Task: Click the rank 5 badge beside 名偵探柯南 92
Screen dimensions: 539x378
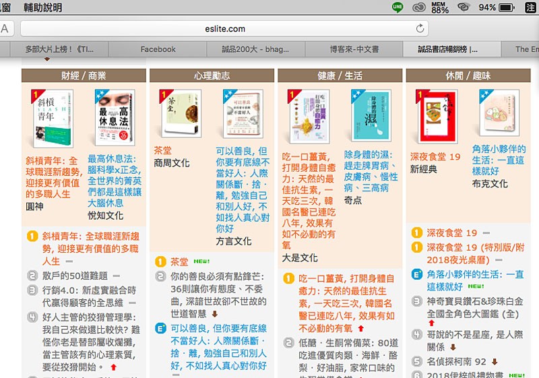Action: click(x=416, y=362)
